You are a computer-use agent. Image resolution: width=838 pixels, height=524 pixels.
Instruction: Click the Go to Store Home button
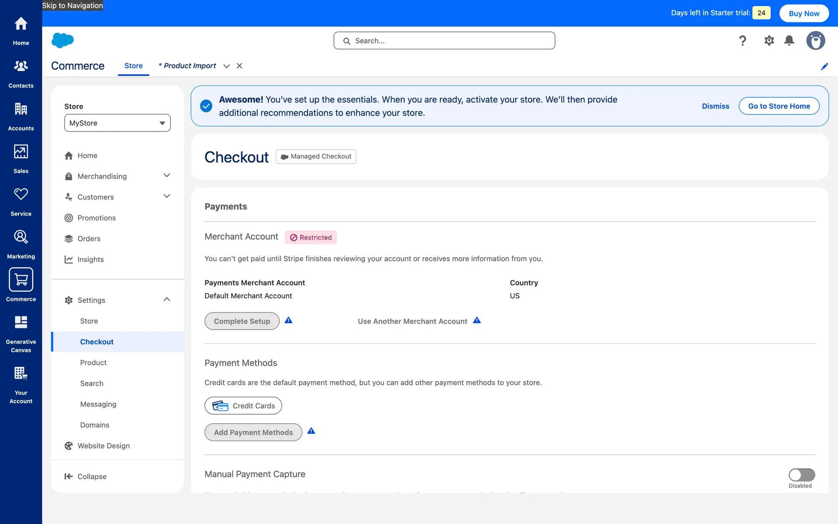[x=779, y=106]
